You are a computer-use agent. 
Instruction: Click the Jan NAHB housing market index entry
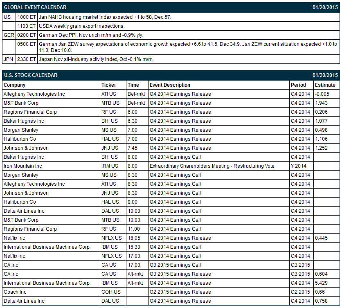105,17
